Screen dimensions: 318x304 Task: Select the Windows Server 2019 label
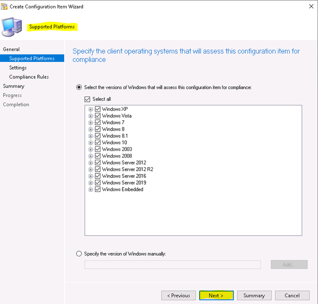(x=124, y=183)
